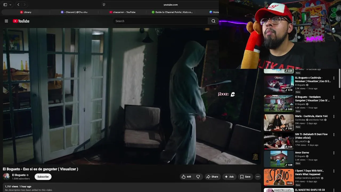Switch to the chacarron - YouTube tab
341x192 pixels.
pos(122,12)
